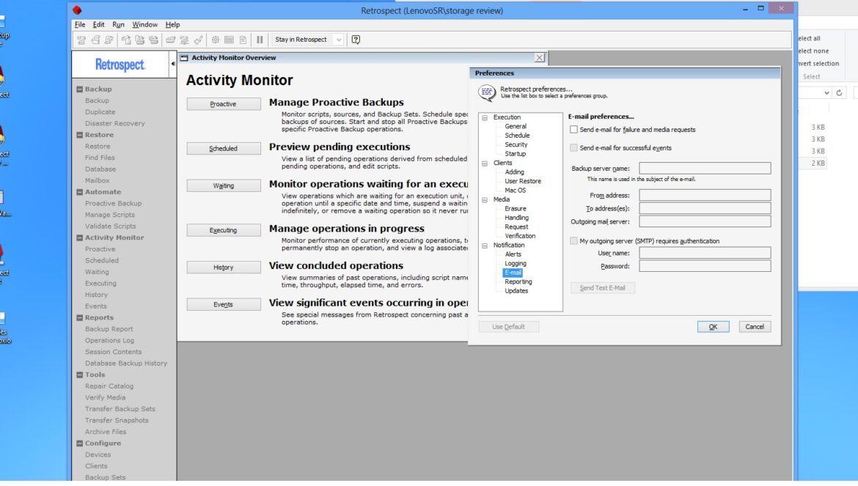Click the gear icon in the toolbar
858x486 pixels.
(x=216, y=40)
